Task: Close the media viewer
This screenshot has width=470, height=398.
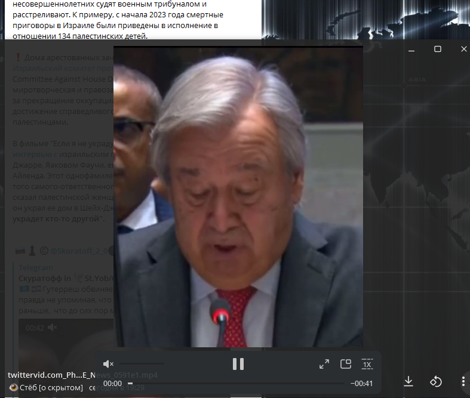Action: coord(463,49)
